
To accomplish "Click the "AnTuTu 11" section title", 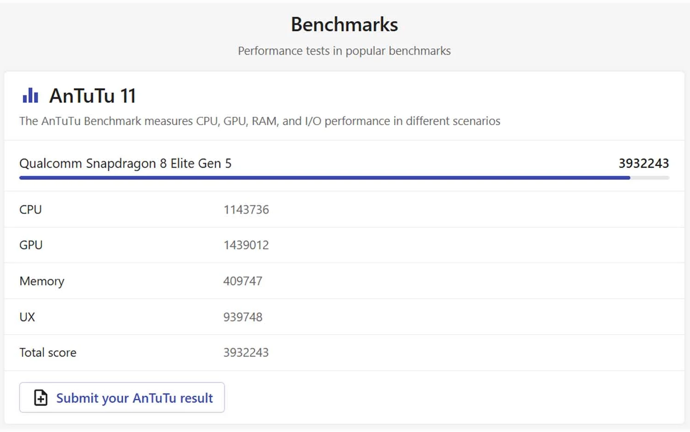I will pyautogui.click(x=92, y=96).
